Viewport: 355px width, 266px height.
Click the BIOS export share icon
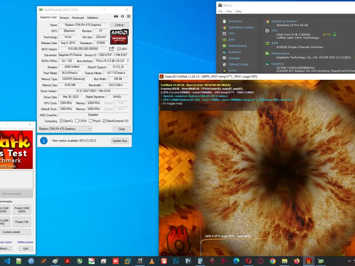pyautogui.click(x=112, y=48)
